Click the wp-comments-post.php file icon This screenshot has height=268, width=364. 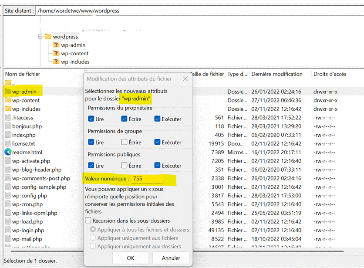coord(8,178)
